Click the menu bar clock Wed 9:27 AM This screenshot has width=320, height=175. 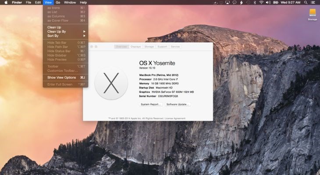point(291,3)
